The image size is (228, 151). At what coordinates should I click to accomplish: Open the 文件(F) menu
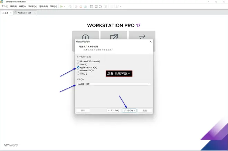pyautogui.click(x=5, y=7)
